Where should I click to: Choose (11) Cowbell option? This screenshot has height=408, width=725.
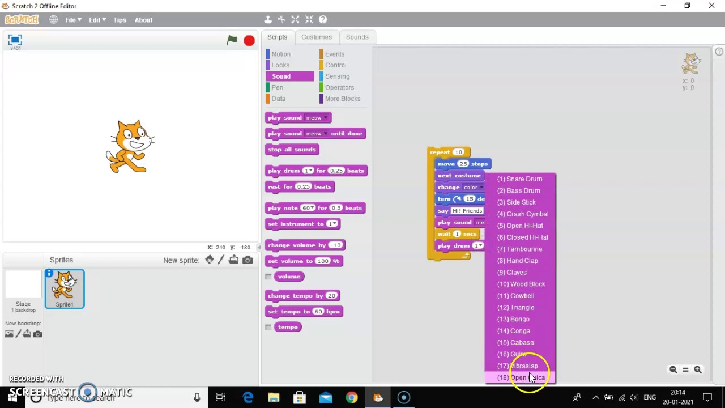tap(521, 296)
